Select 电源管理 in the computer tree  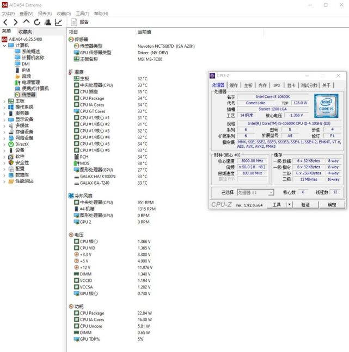click(30, 82)
